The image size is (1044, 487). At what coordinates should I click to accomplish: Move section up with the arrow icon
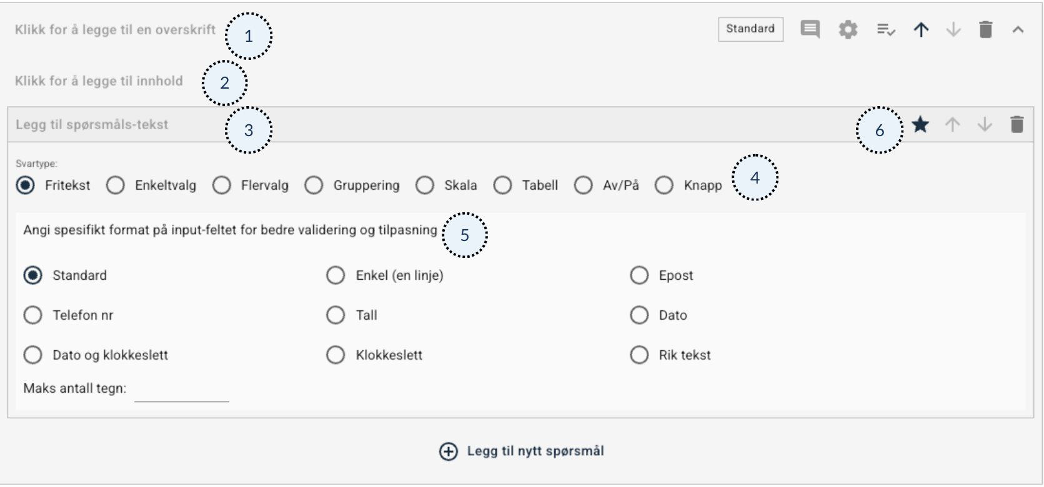pyautogui.click(x=921, y=29)
